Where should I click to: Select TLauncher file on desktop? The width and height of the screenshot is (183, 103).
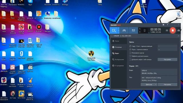click(x=48, y=3)
